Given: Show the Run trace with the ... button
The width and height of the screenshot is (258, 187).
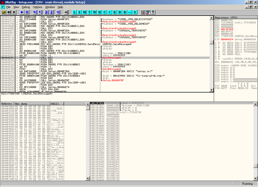Looking at the screenshot, I should (x=130, y=12).
